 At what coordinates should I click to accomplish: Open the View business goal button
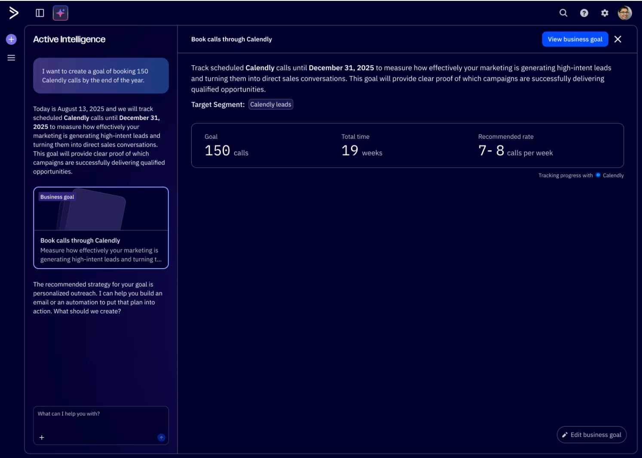point(575,39)
